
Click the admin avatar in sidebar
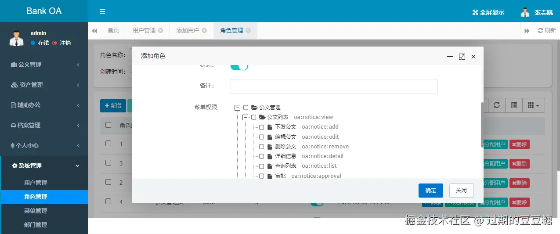tap(16, 38)
